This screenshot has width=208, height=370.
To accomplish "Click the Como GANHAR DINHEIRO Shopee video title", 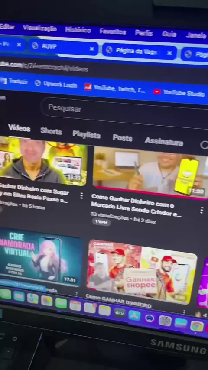I will point(119,301).
